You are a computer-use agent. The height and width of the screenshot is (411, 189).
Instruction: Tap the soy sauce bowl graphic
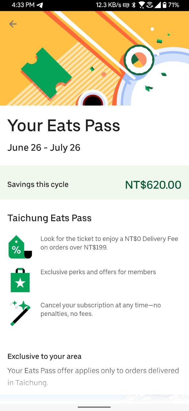tap(93, 99)
